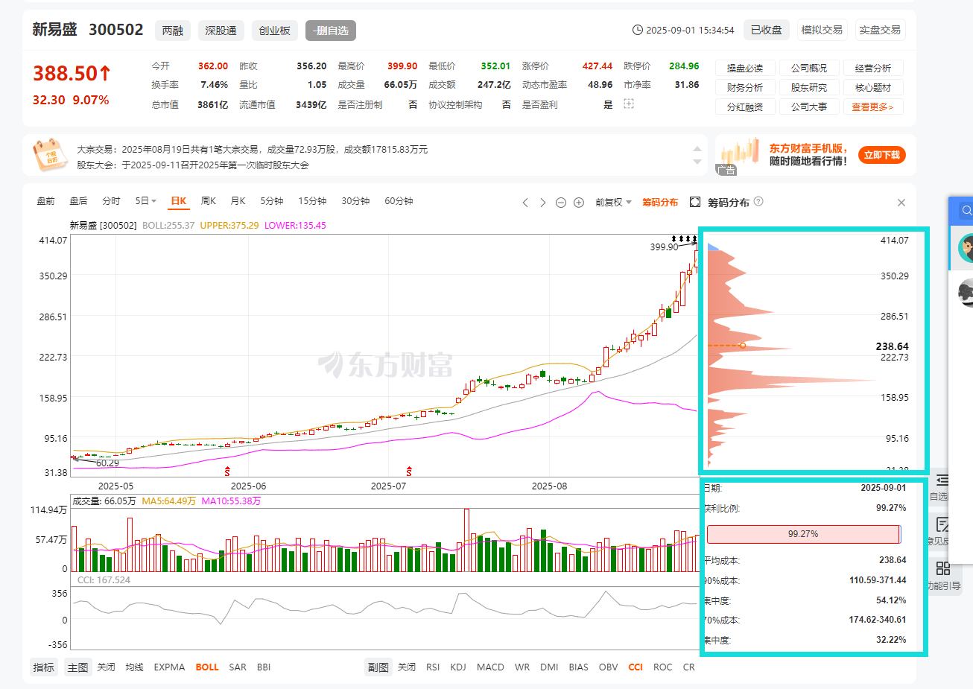Click the 创业板 tag

point(275,31)
